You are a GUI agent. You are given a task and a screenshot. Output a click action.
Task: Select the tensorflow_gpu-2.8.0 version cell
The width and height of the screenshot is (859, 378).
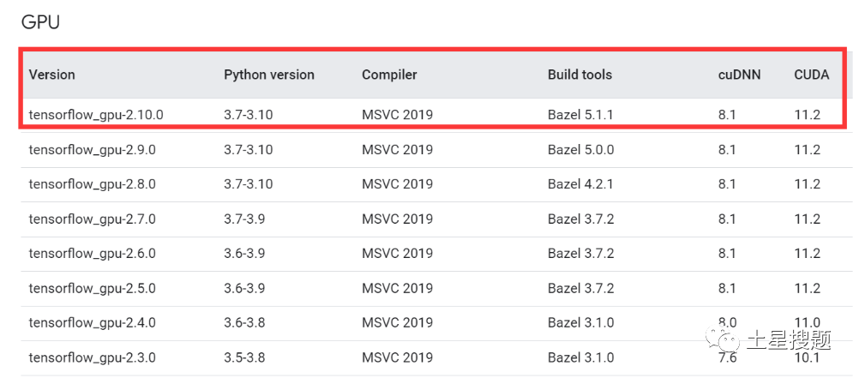(92, 184)
